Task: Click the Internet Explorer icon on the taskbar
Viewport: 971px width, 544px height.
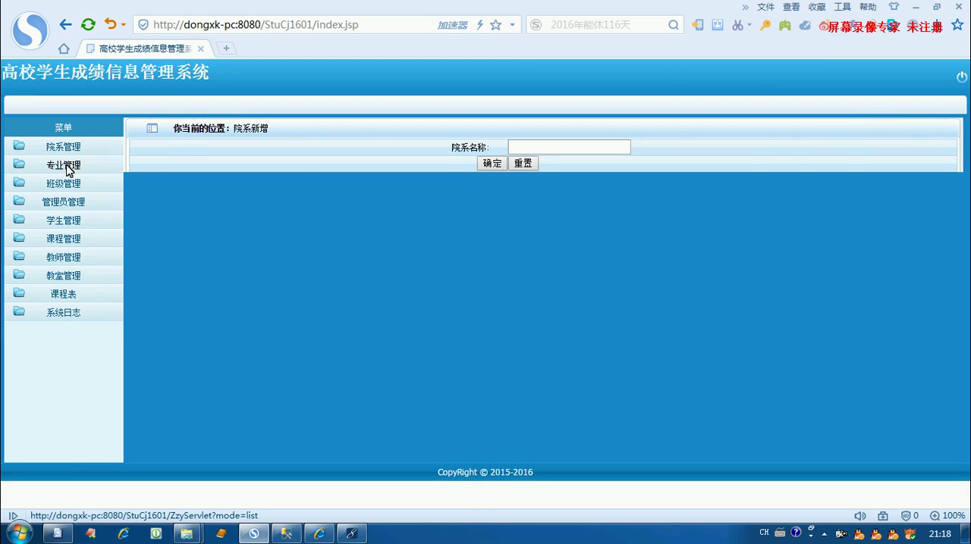Action: [123, 533]
